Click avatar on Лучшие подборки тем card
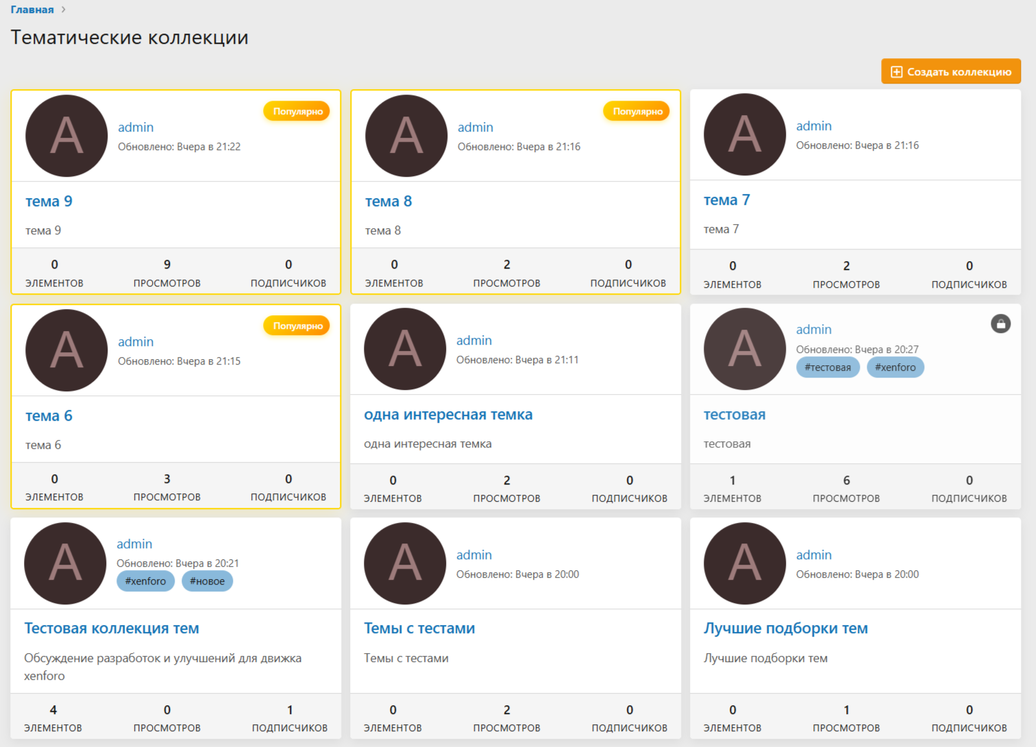 [x=745, y=563]
